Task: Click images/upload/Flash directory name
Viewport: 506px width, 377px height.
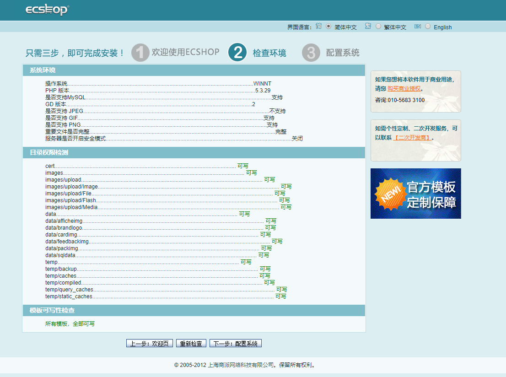Action: [x=70, y=200]
